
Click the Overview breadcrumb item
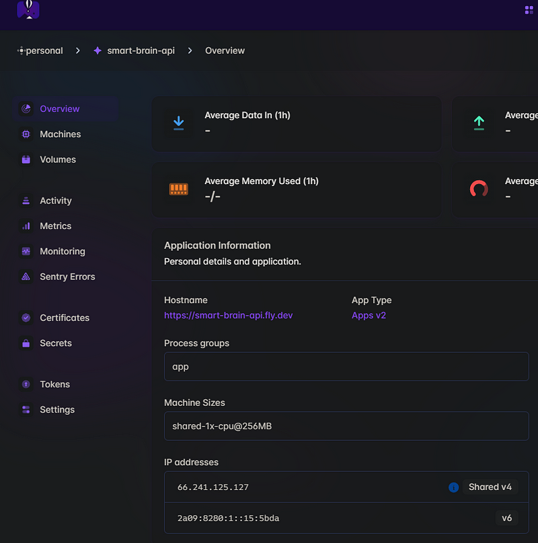[x=225, y=50]
